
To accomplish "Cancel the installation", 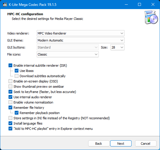I will tap(146, 144).
